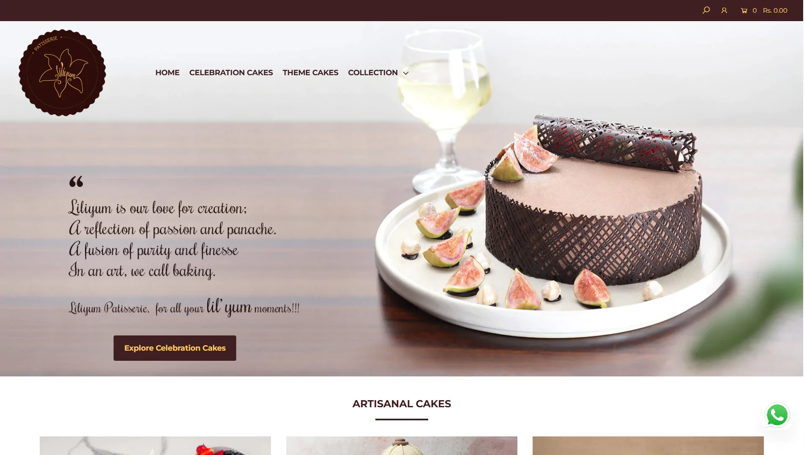Open the middle artisanal cake thumbnail
This screenshot has height=455, width=804.
pyautogui.click(x=402, y=446)
